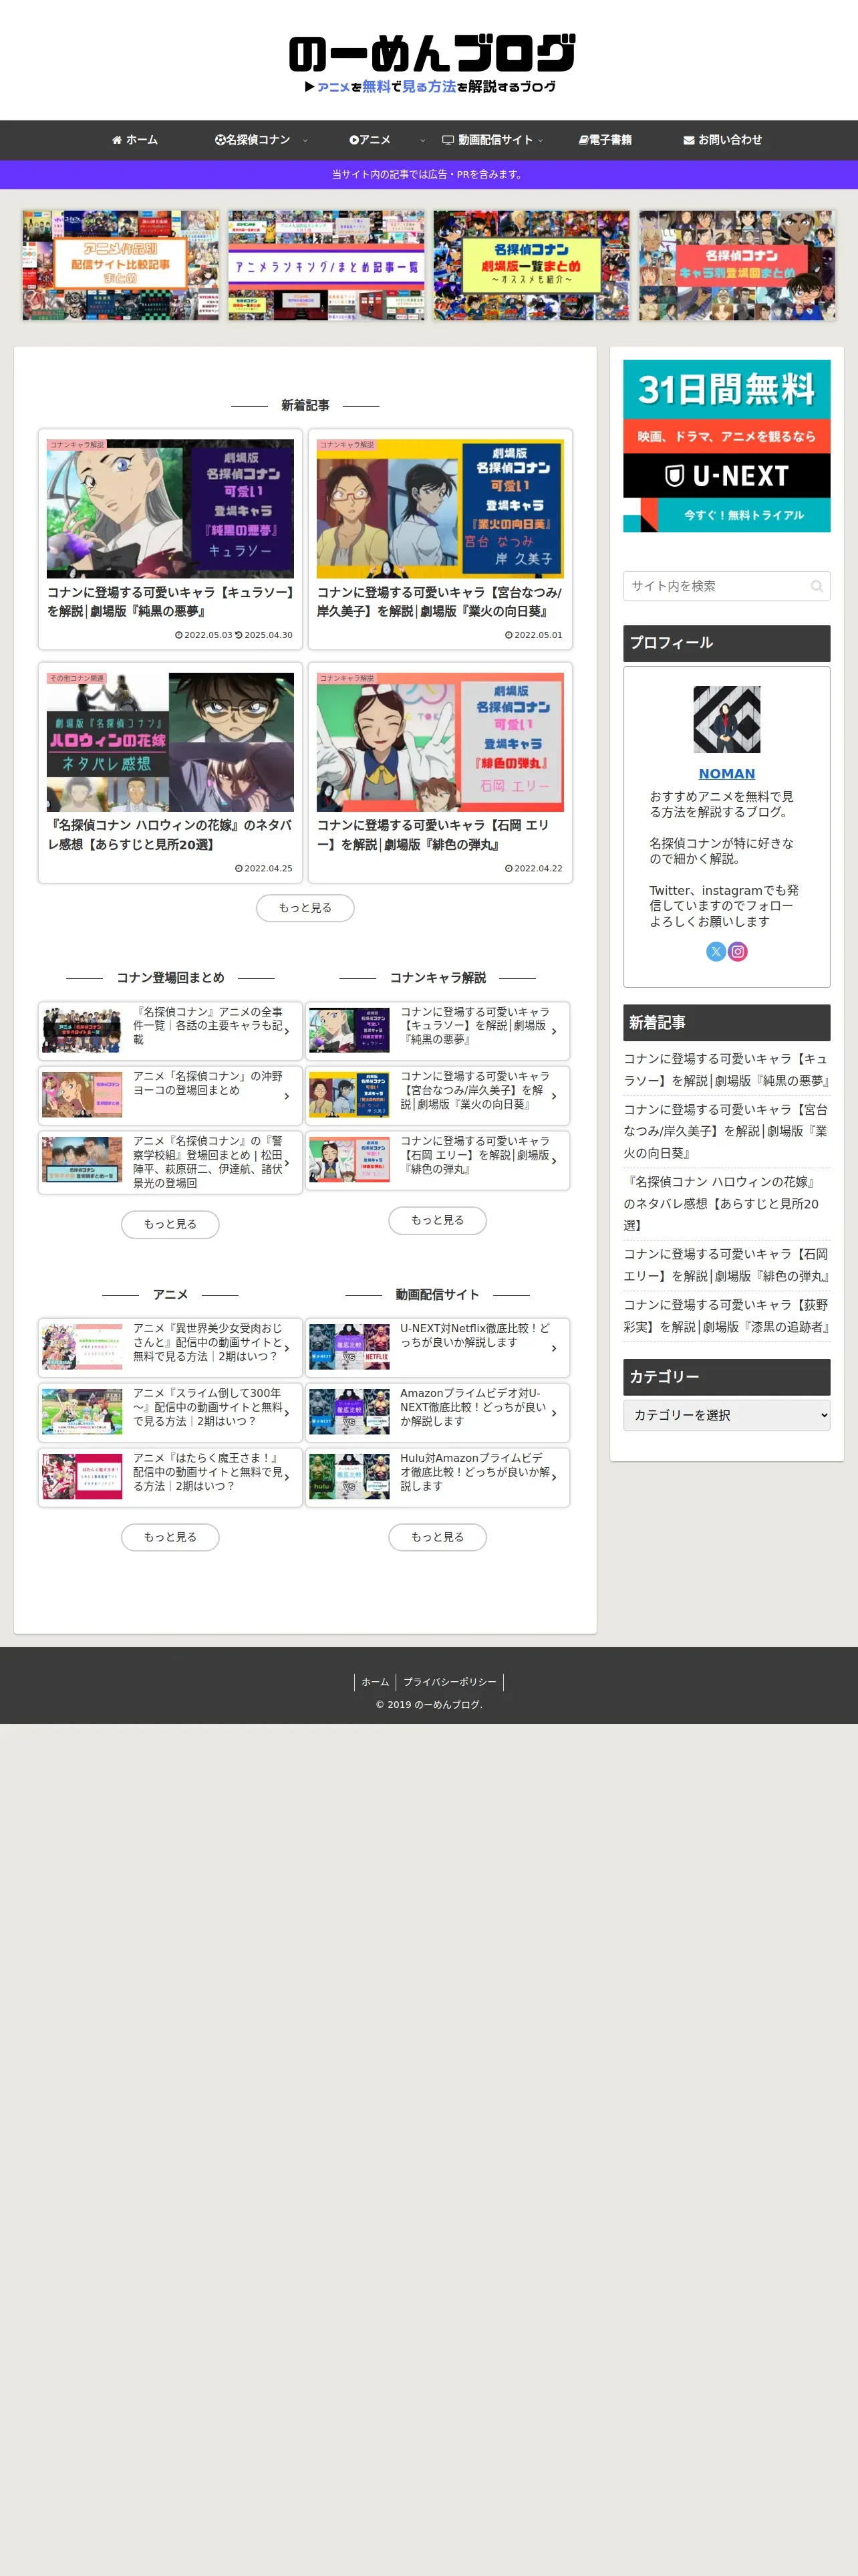Open the 宮台なつみ/岸久美子 article card thumbnail

(440, 508)
